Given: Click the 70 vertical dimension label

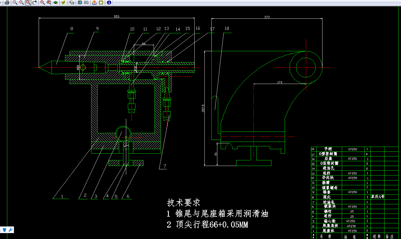Looking at the screenshot, I should point(216,154).
